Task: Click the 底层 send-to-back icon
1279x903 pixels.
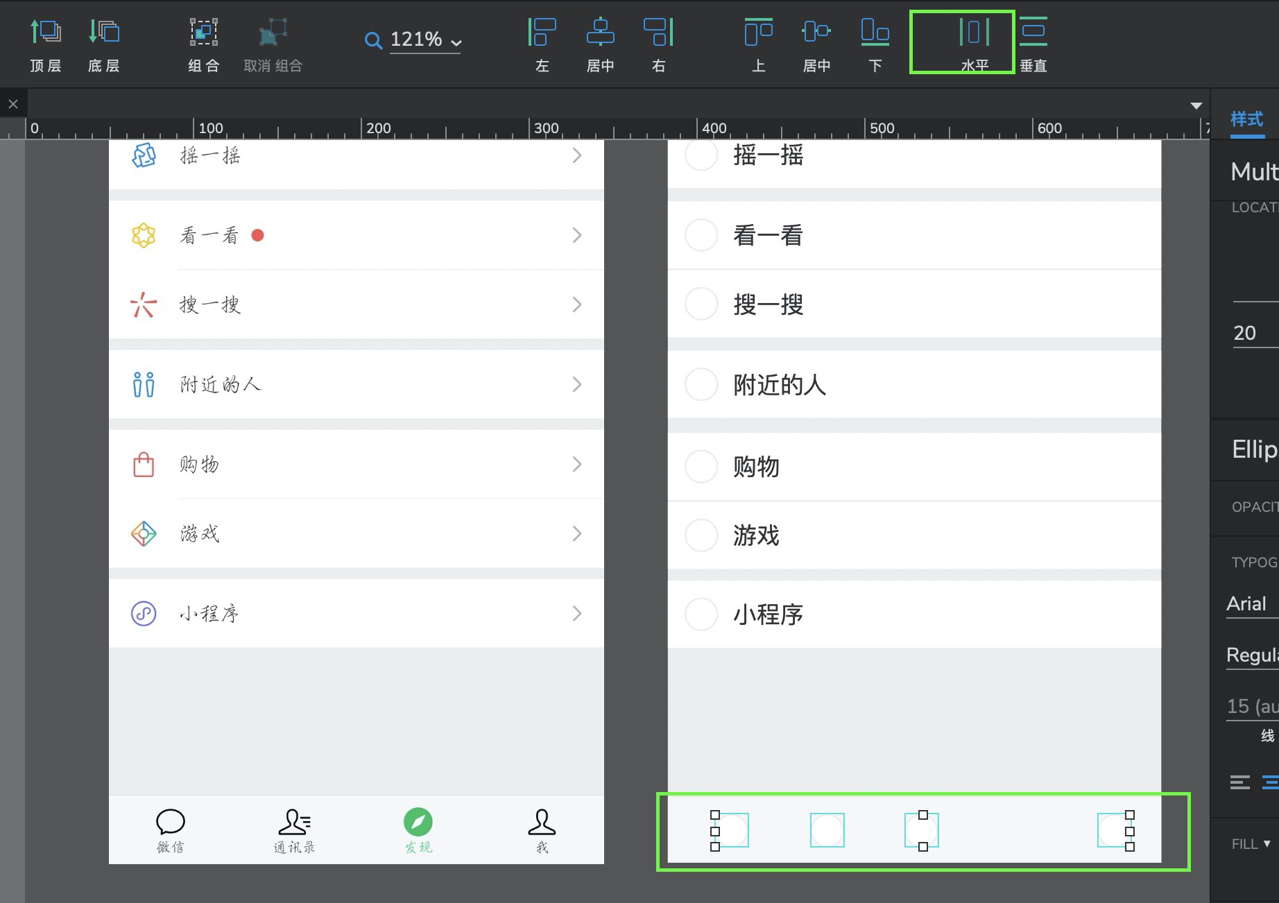Action: pyautogui.click(x=104, y=33)
